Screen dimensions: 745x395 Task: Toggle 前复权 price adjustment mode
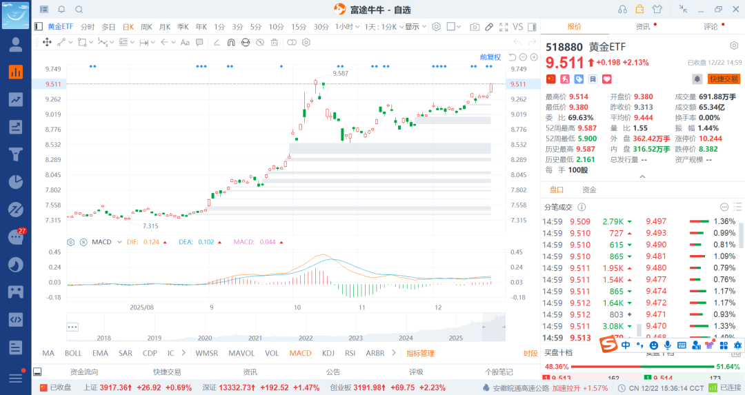490,57
